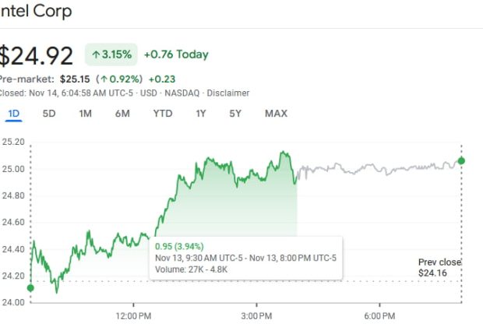Click the green up arrow beside 3.15%
Image resolution: width=483 pixels, height=327 pixels.
pos(95,54)
